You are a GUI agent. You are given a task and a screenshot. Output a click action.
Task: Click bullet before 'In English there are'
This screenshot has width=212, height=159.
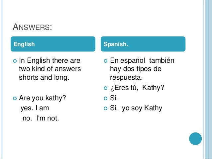[15, 61]
